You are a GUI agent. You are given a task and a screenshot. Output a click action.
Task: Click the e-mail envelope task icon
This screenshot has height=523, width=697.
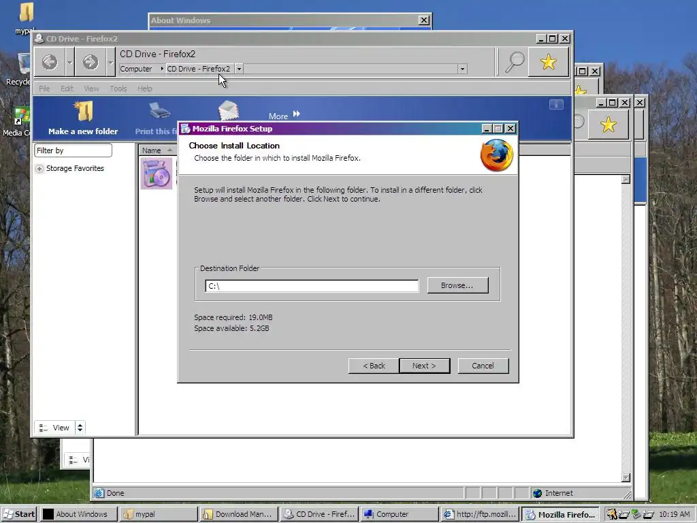(229, 110)
